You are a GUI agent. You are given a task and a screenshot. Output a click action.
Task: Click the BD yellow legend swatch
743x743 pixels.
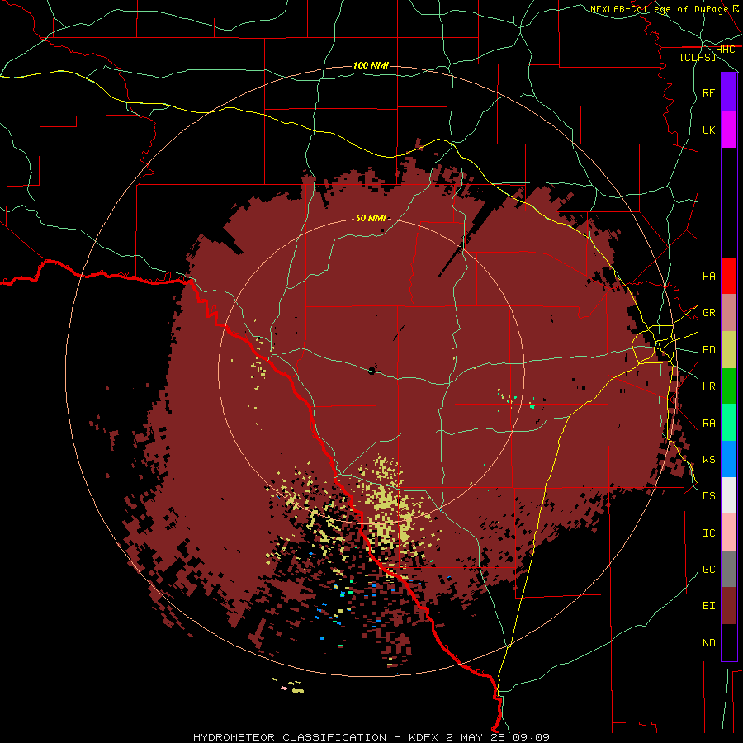click(729, 350)
